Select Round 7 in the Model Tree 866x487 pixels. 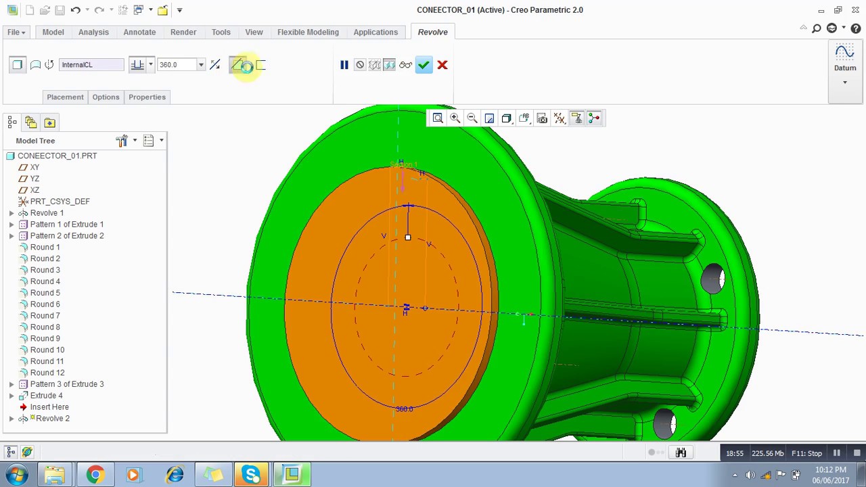pos(45,316)
